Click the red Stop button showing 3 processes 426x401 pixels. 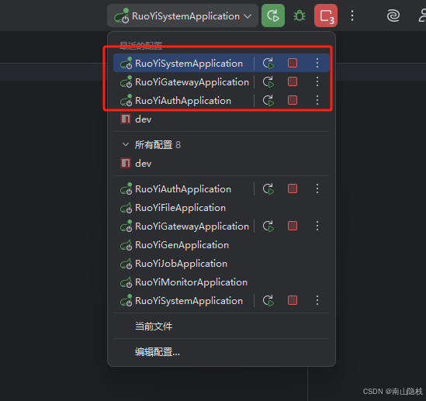(x=326, y=16)
